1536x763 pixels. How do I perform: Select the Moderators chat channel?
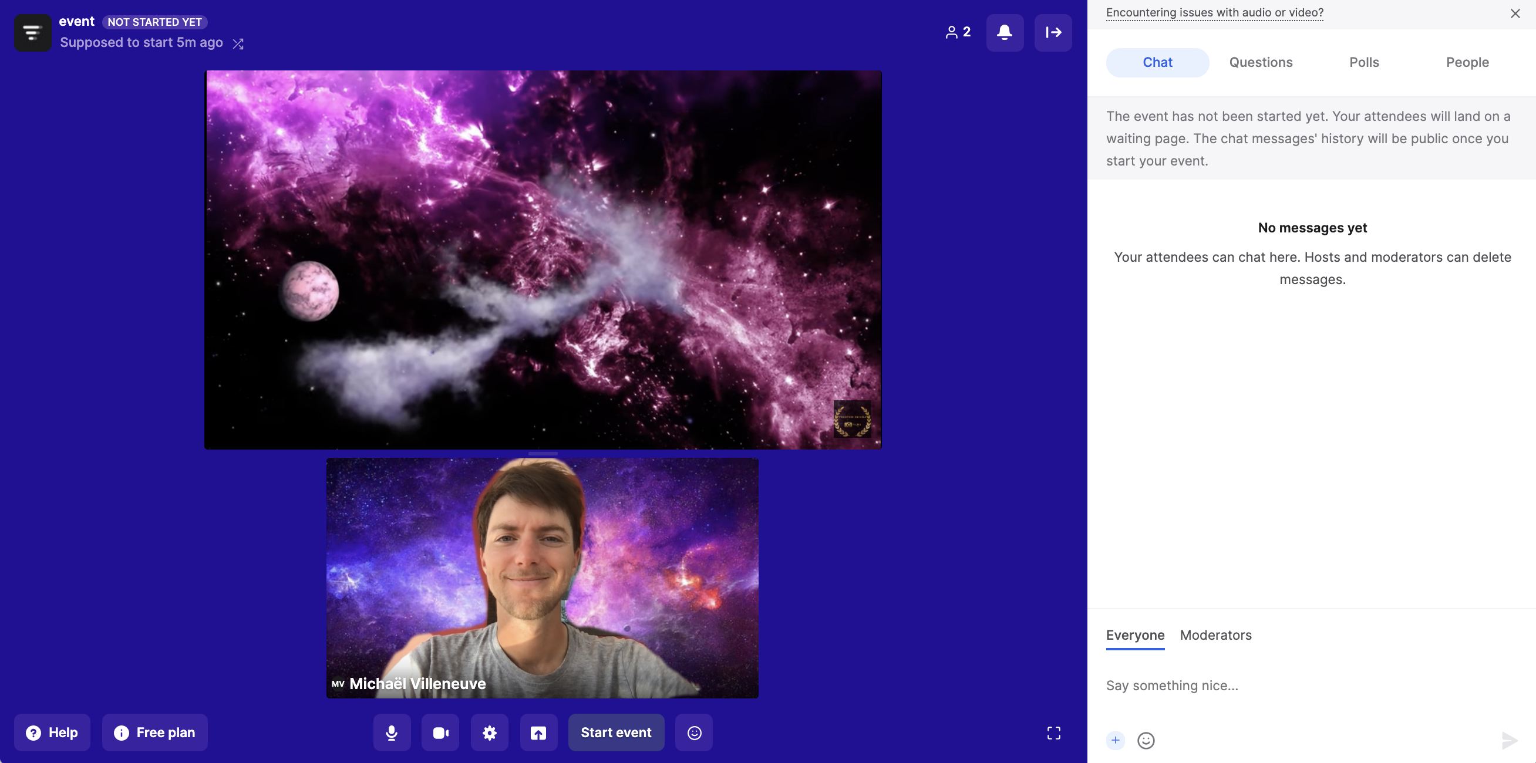(1215, 635)
